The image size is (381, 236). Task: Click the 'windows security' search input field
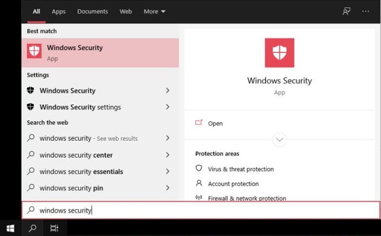click(x=201, y=210)
